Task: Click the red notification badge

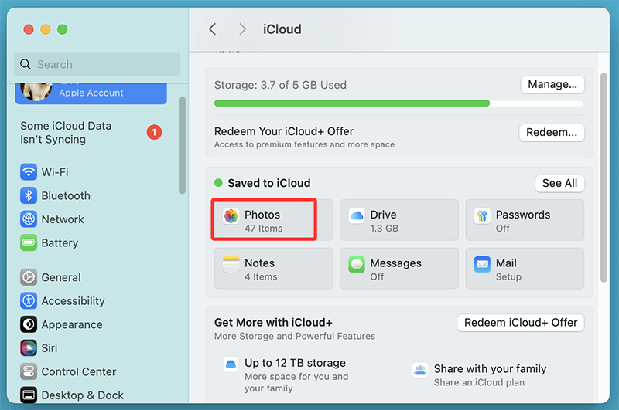Action: pyautogui.click(x=154, y=132)
